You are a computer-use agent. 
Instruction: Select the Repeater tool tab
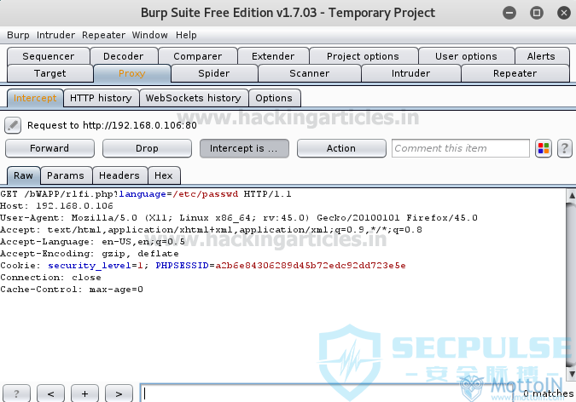515,73
